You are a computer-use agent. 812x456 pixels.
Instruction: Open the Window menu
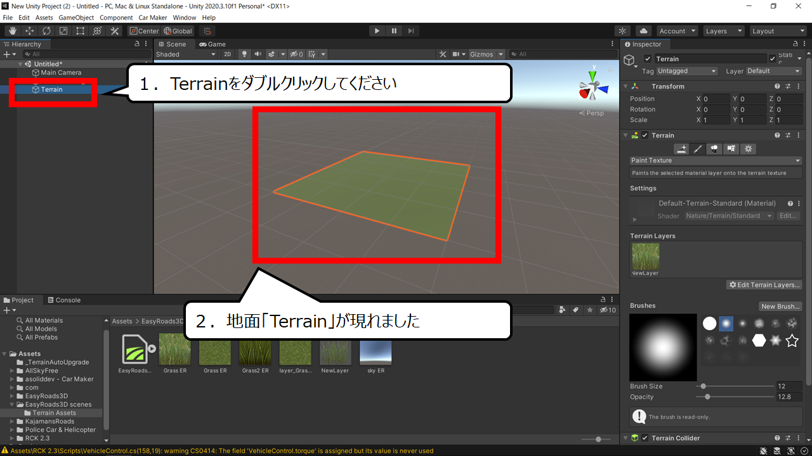click(x=185, y=18)
